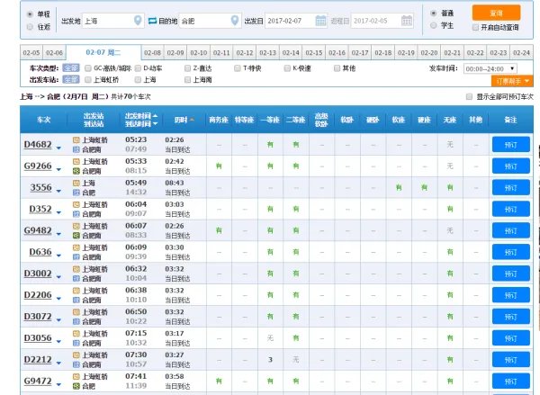540x395 pixels.
Task: Select all train types filter button
Action: pos(71,68)
